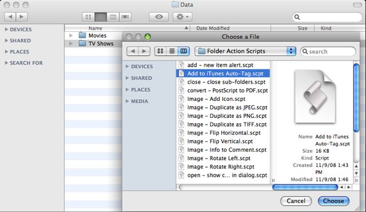The width and height of the screenshot is (366, 212).
Task: Click the large script preview icon
Action: [x=315, y=96]
